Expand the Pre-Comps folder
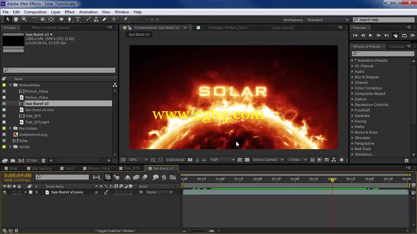The height and width of the screenshot is (234, 417). (x=10, y=128)
